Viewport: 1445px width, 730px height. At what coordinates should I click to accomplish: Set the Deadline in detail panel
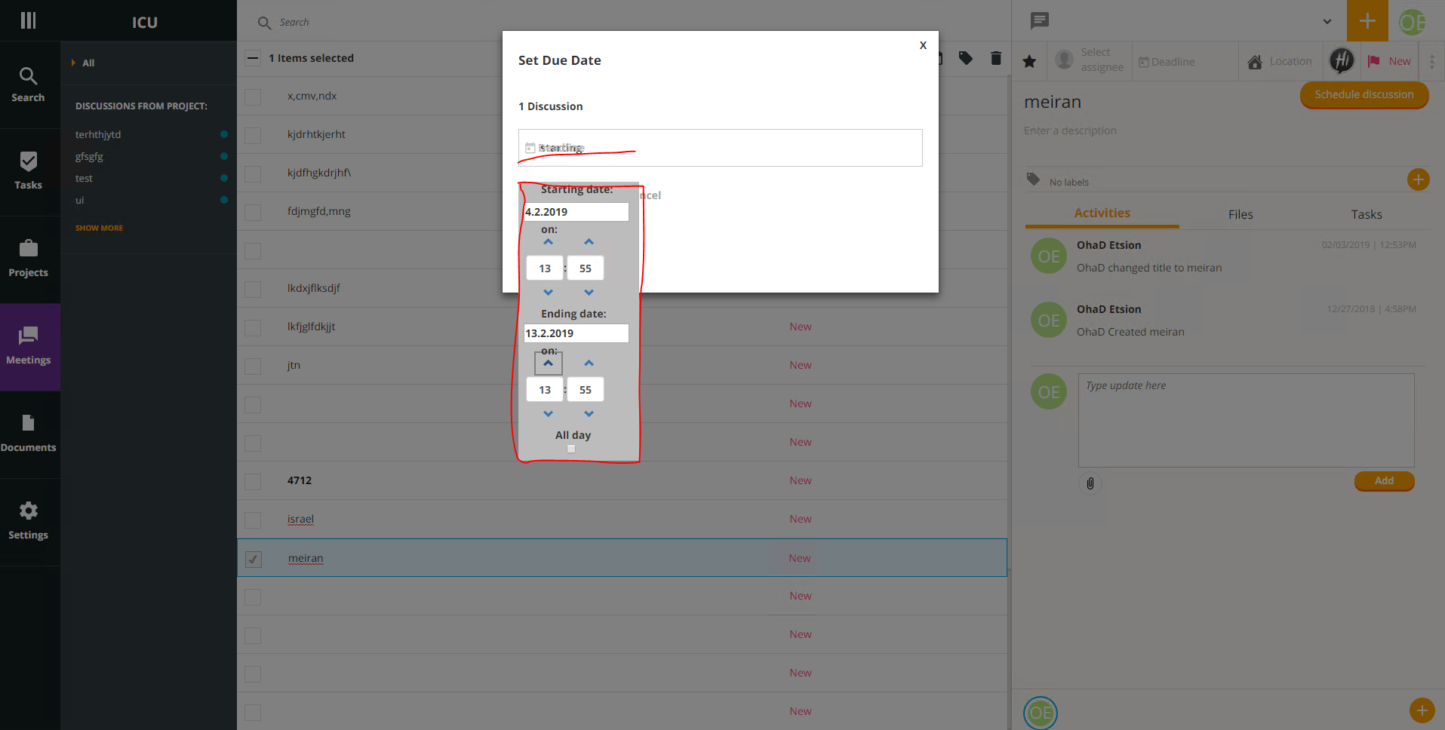tap(1167, 62)
